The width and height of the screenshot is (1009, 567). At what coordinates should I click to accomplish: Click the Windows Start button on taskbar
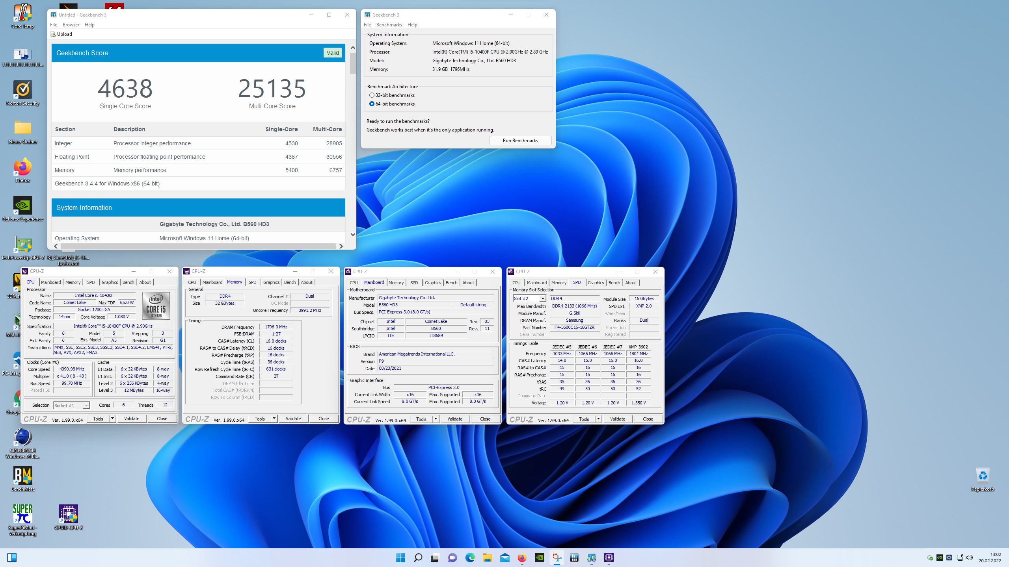coord(400,558)
